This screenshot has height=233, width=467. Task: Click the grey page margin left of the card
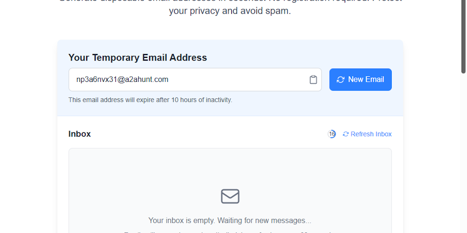[x=27, y=137]
